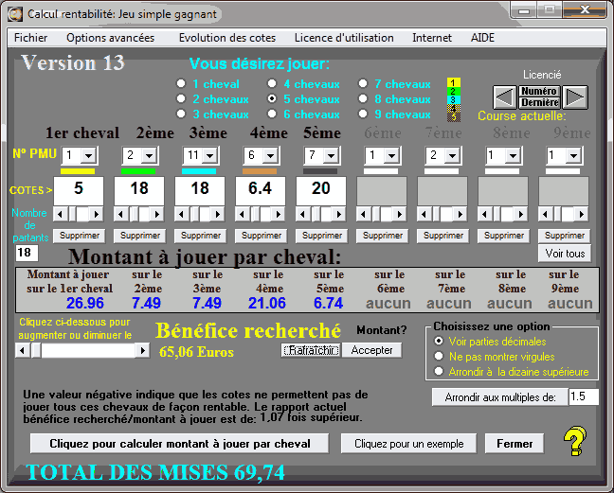Click 'Cliquez pour calculer montant à jouer' button
Viewport: 614px width, 493px height.
(180, 443)
